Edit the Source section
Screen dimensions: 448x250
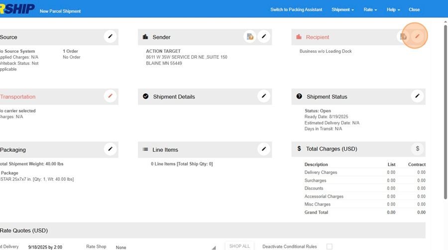[111, 36]
